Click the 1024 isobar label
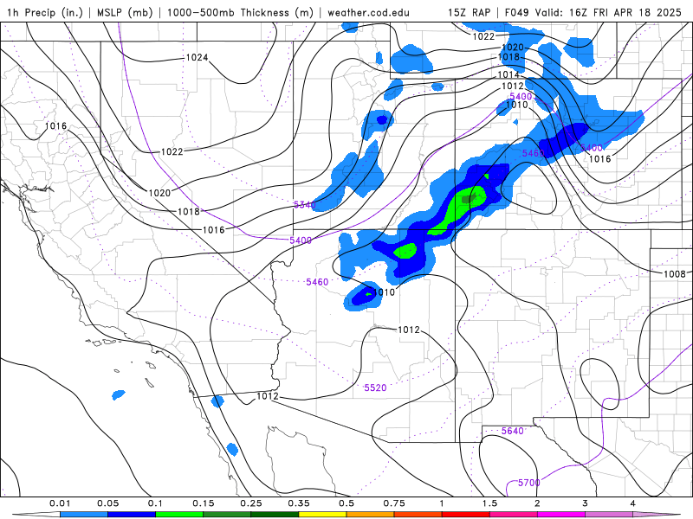This screenshot has height=519, width=693. pos(197,57)
